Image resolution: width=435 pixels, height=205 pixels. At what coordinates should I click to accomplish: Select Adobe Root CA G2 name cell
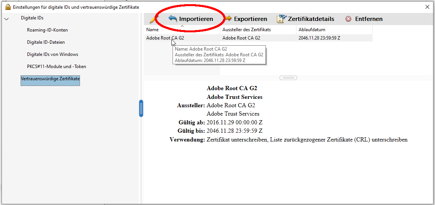pyautogui.click(x=165, y=38)
